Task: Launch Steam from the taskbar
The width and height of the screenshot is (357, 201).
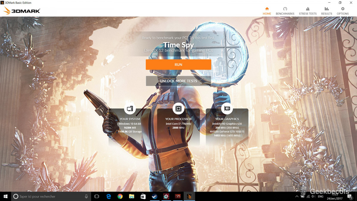Action: click(154, 196)
